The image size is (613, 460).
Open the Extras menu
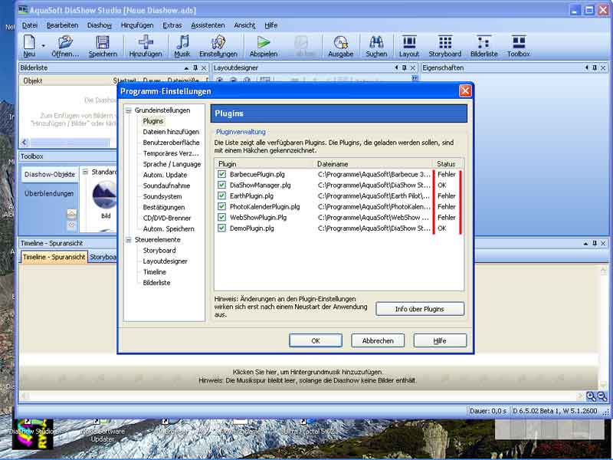pos(172,25)
